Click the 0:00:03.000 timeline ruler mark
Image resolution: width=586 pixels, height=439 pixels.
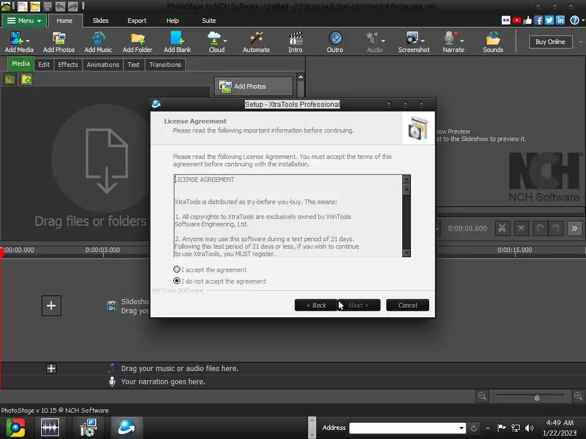103,250
